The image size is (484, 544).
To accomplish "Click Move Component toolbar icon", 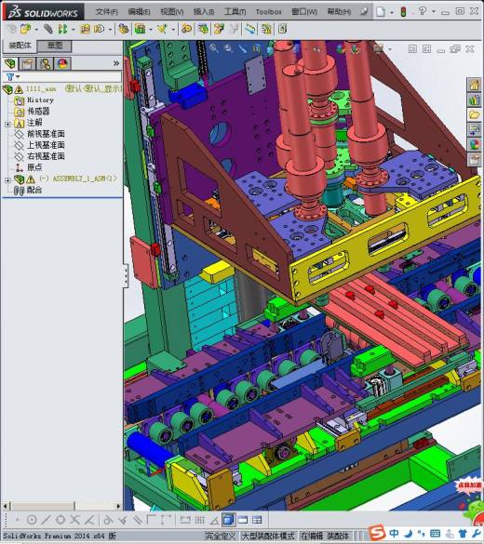I will (100, 29).
